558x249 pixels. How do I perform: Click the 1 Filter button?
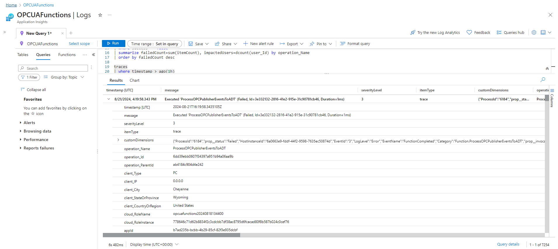[29, 77]
